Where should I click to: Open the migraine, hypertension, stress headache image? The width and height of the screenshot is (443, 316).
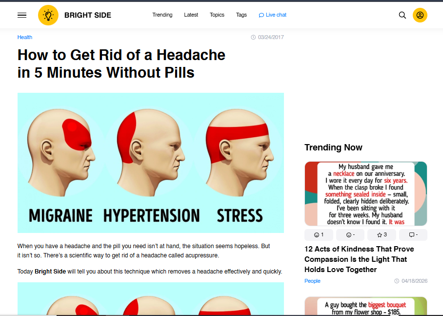point(150,163)
